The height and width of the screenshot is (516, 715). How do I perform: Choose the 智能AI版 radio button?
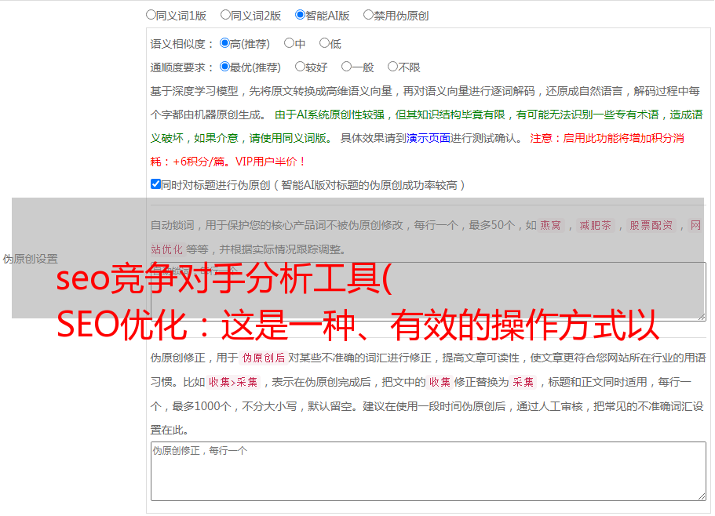coord(300,15)
